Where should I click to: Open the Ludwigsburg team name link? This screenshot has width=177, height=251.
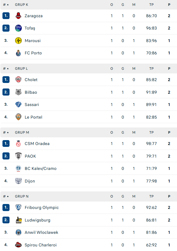(37, 220)
